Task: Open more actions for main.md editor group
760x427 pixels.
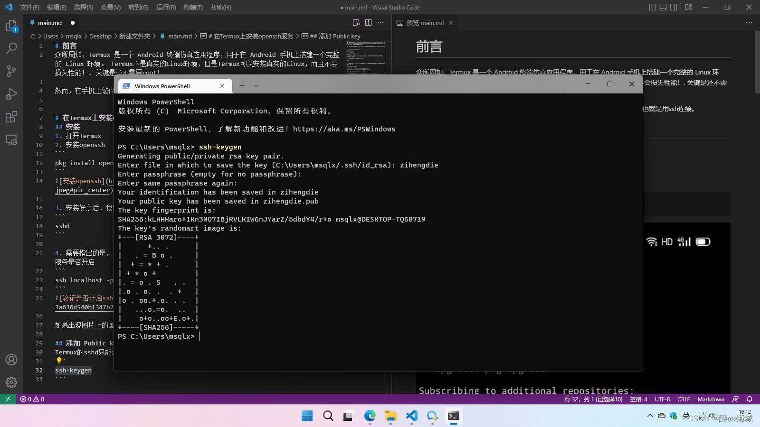Action: click(380, 23)
